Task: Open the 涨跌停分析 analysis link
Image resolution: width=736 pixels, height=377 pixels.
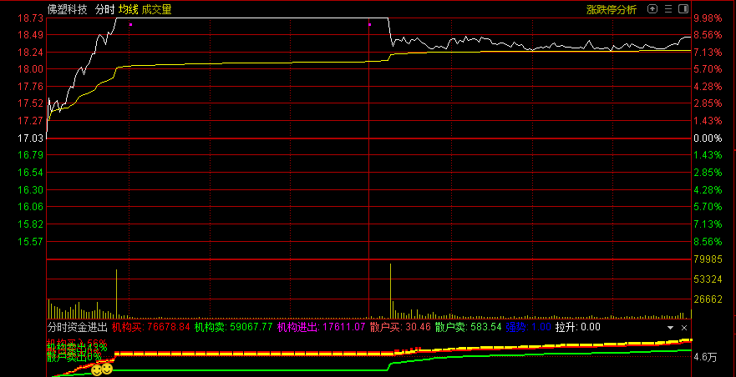Action: pos(611,10)
